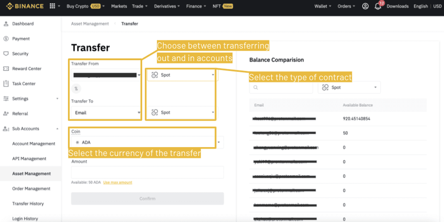Viewport: 444px width, 222px height.
Task: Open the Reward Center in sidebar
Action: click(26, 68)
